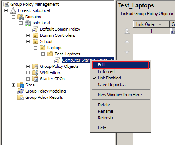The image size is (175, 145).
Task: Select the Forest solo.local triangle icon
Action: pos(13,10)
